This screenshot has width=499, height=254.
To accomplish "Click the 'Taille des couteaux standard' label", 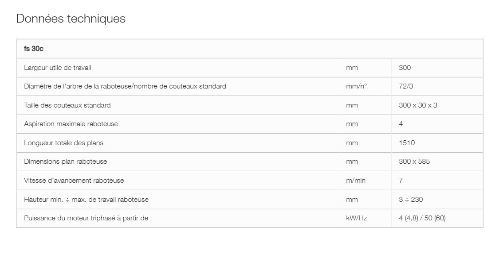I will pyautogui.click(x=67, y=105).
